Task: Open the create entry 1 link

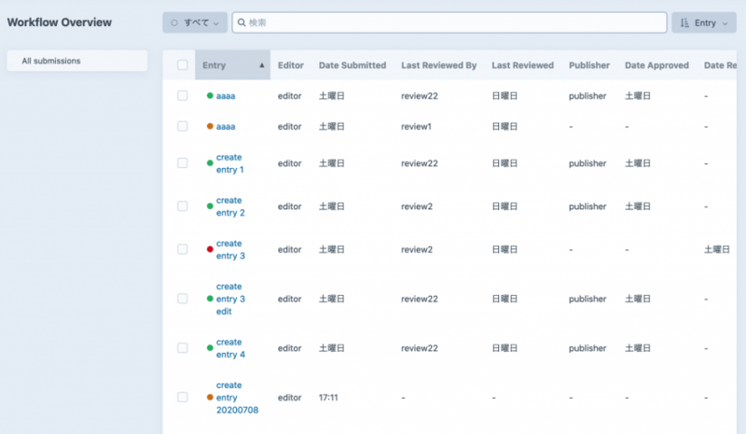Action: 229,163
